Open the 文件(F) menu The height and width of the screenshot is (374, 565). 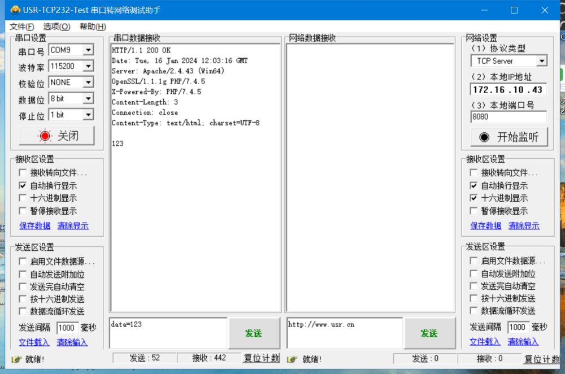click(21, 27)
